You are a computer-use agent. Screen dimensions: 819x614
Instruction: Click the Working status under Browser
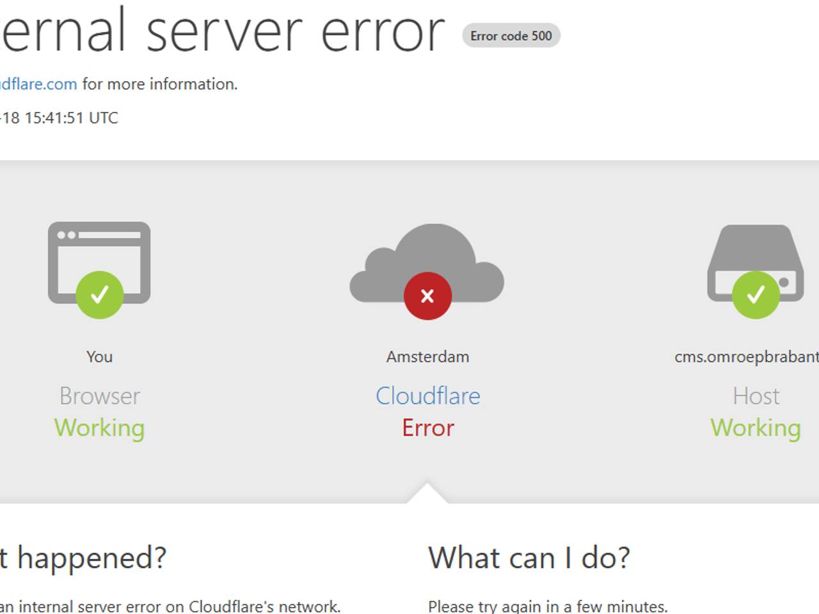(99, 428)
